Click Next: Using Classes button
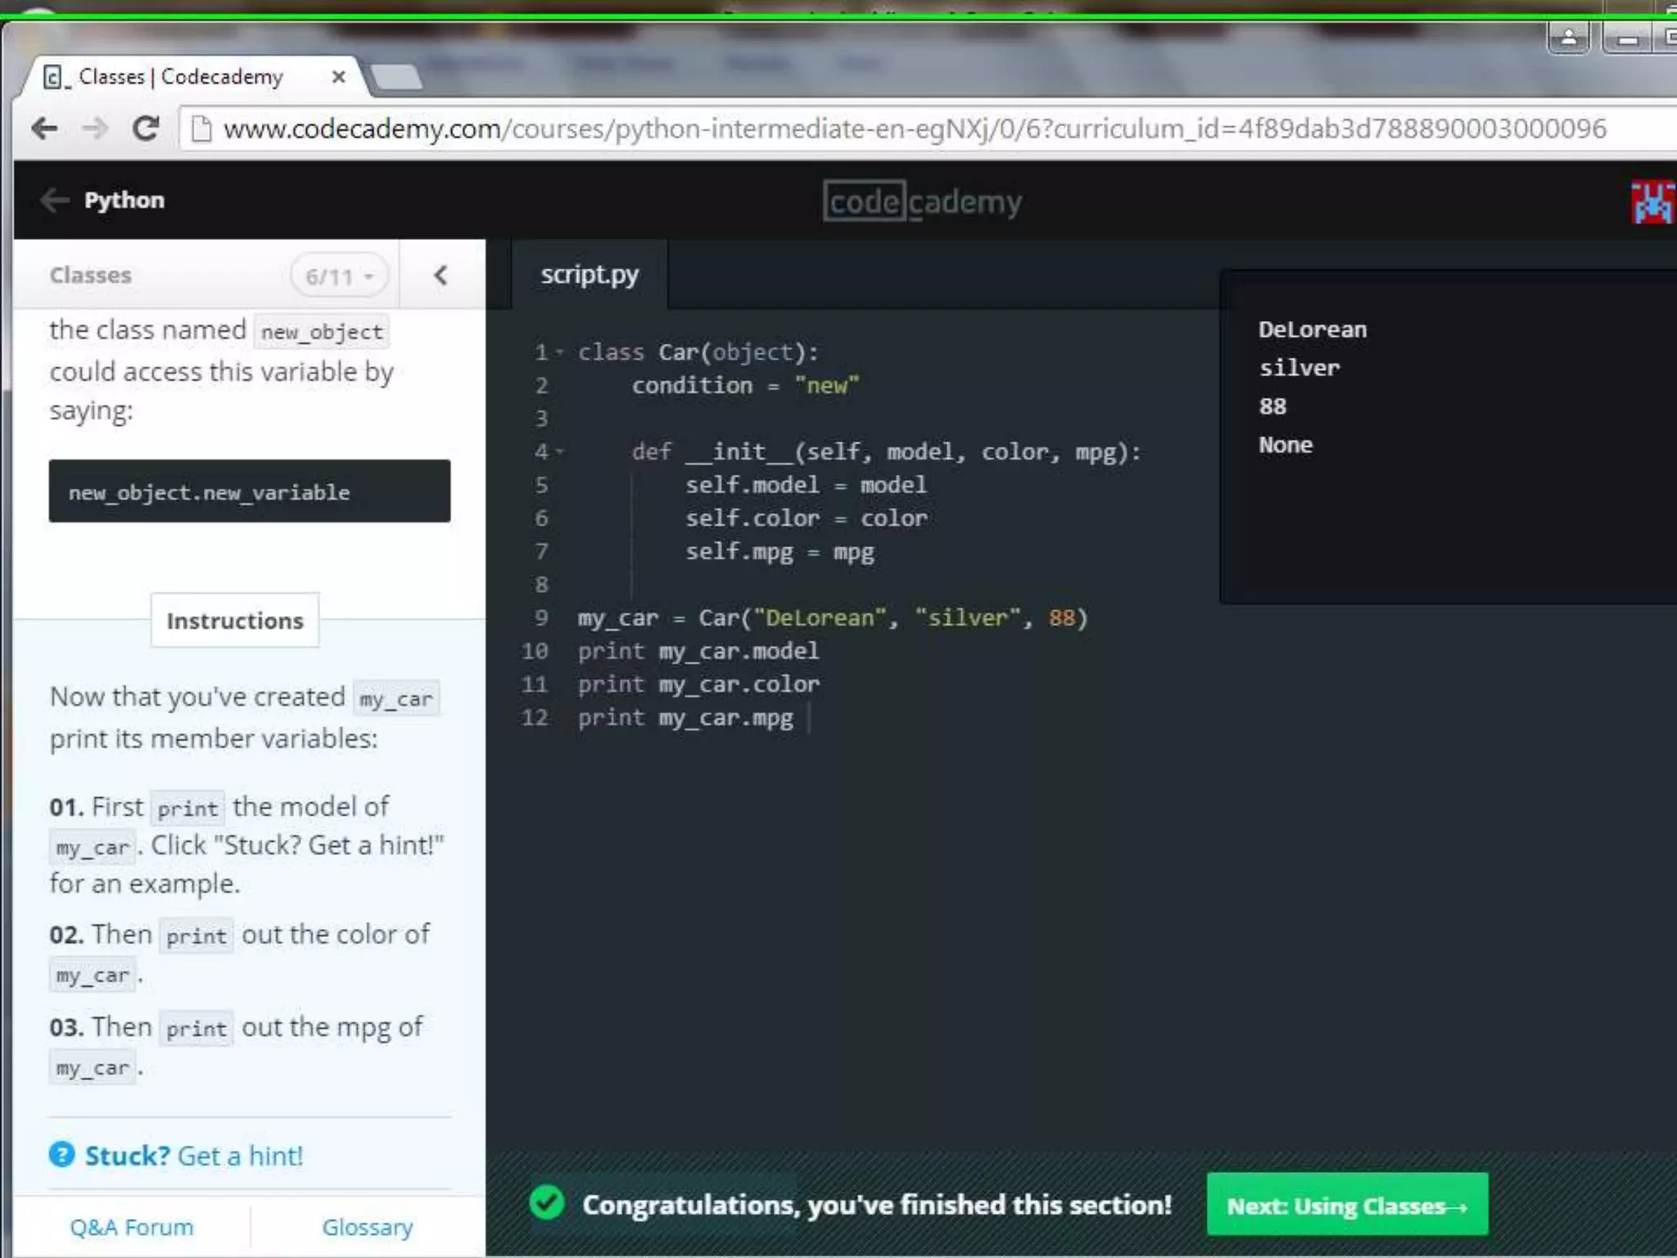Screen dimensions: 1677x1258 1348,1205
